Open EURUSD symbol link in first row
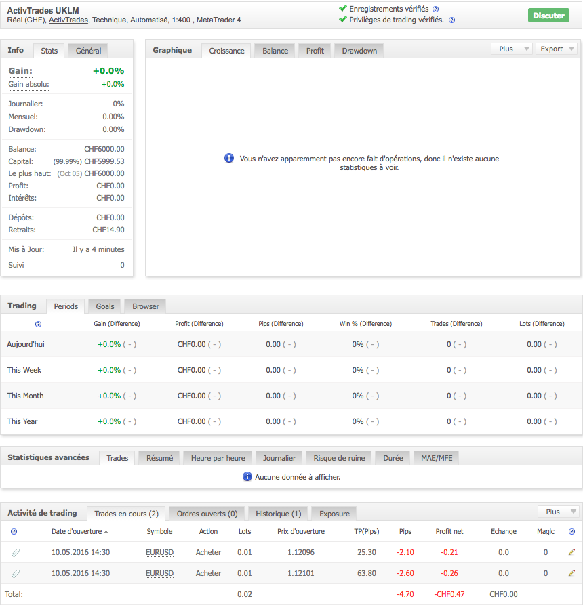Image resolution: width=583 pixels, height=605 pixels. (159, 553)
